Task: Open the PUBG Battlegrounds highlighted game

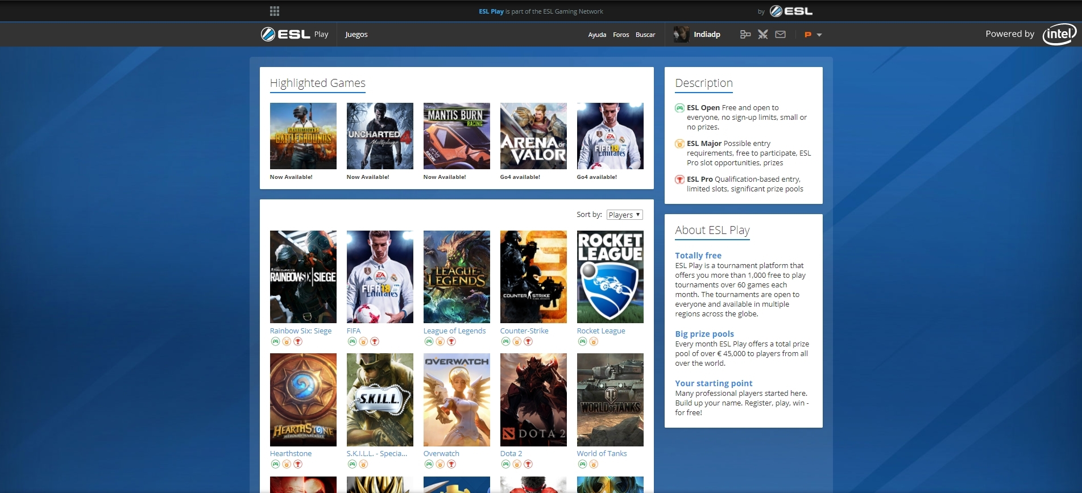Action: click(303, 136)
